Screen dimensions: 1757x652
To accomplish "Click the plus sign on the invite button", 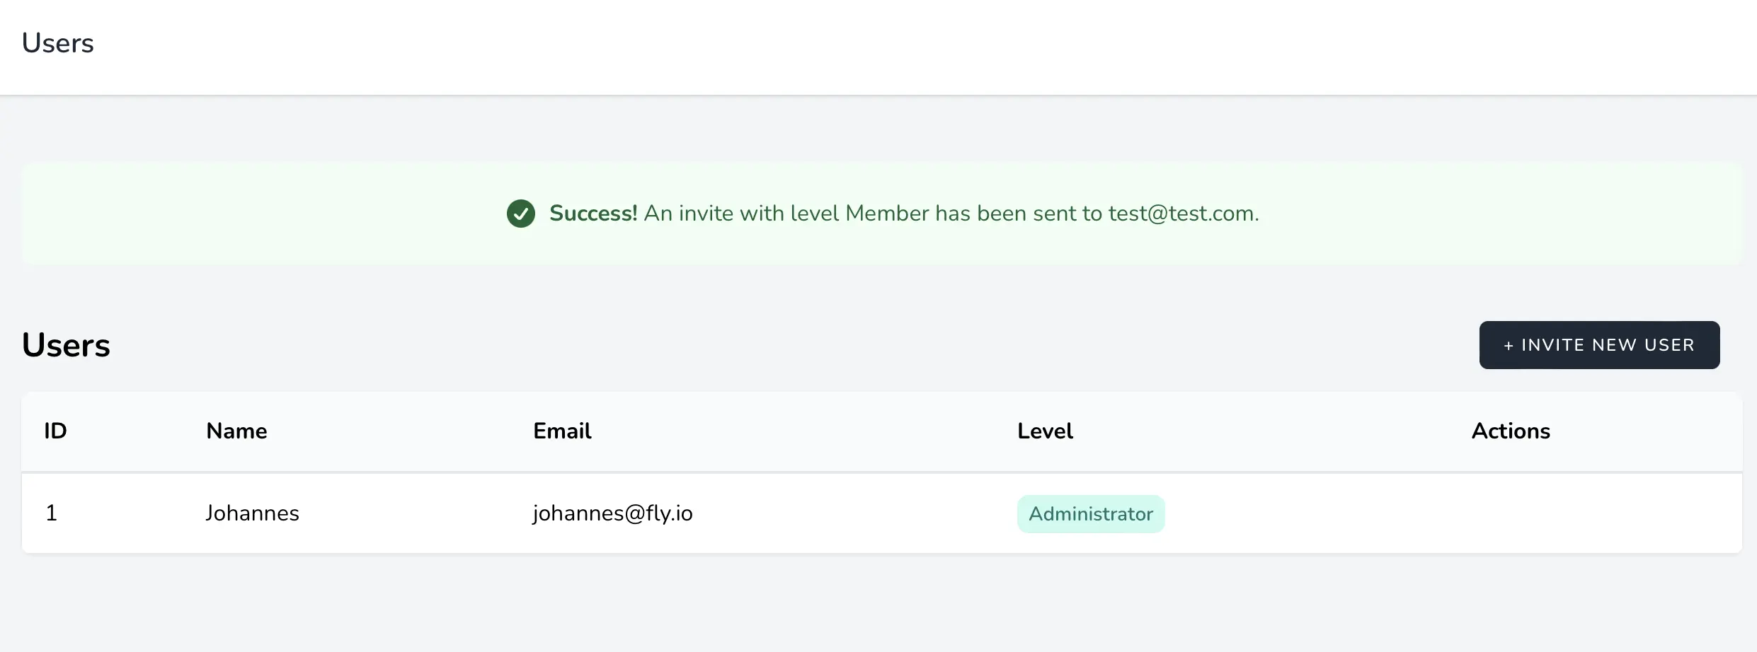I will (1509, 346).
